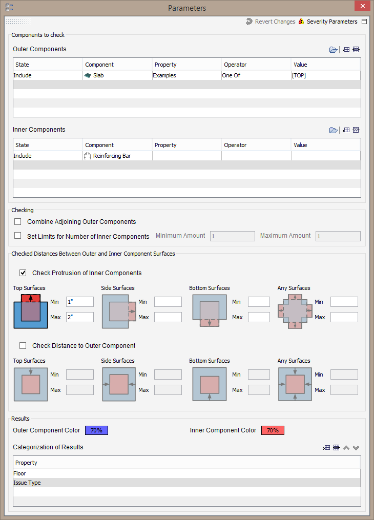Uncheck Check Protrusion of Inner Components
The width and height of the screenshot is (374, 520).
coord(23,273)
